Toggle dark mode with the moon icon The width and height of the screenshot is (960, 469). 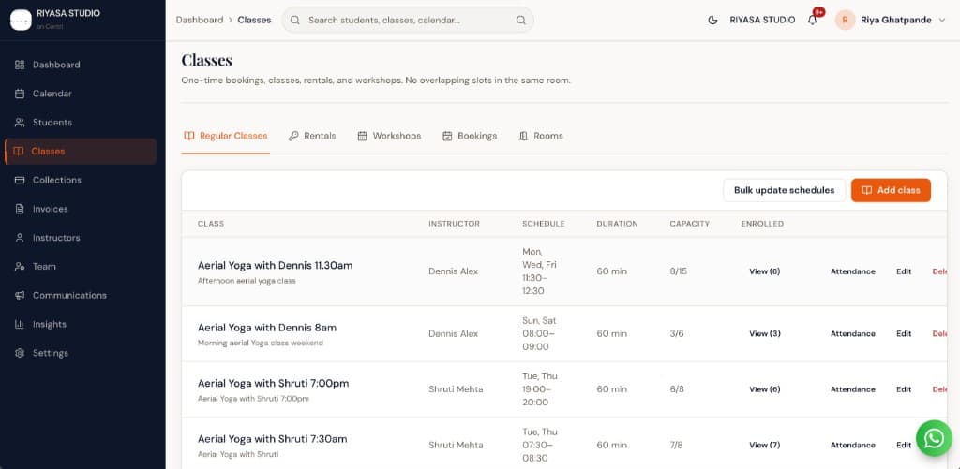[x=712, y=21]
